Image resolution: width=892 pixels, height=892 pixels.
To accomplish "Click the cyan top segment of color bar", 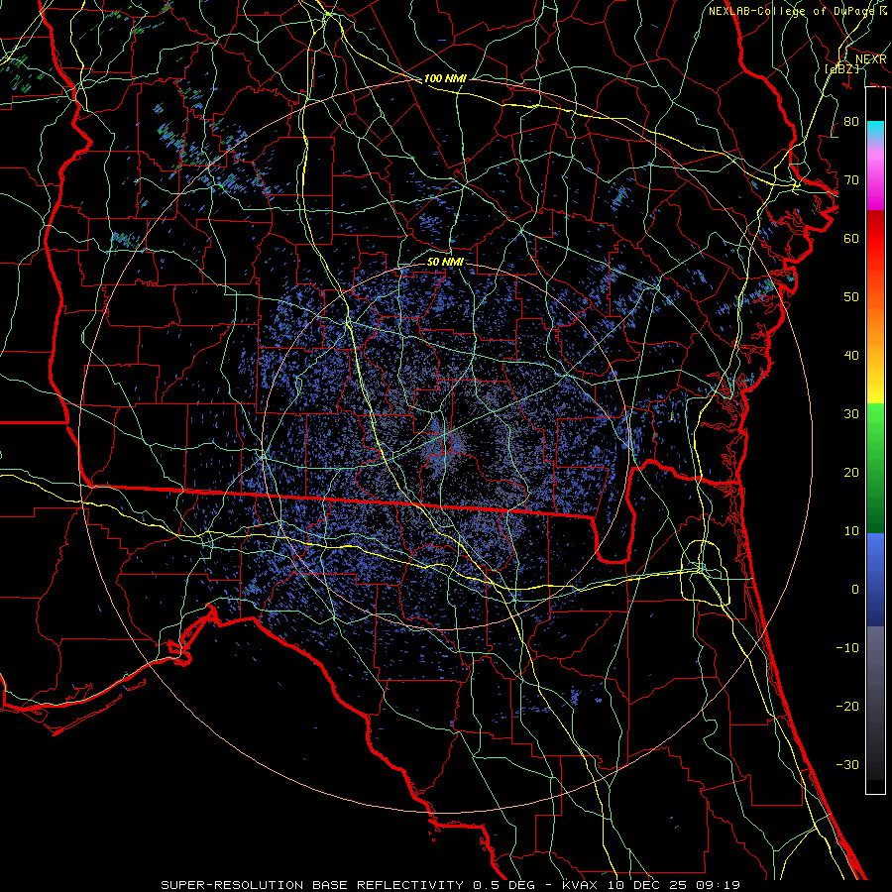I will tap(875, 131).
